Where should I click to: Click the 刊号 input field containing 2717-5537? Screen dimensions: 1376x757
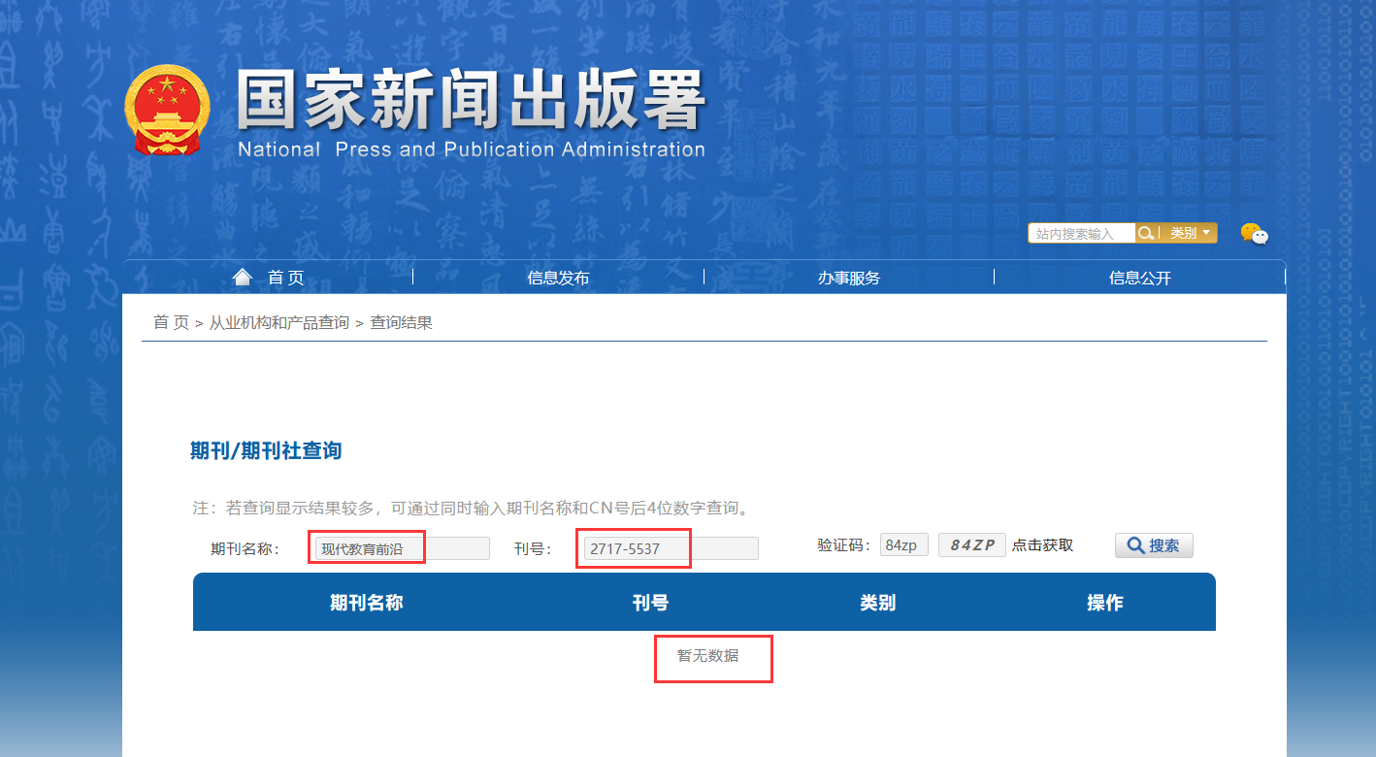[x=671, y=548]
